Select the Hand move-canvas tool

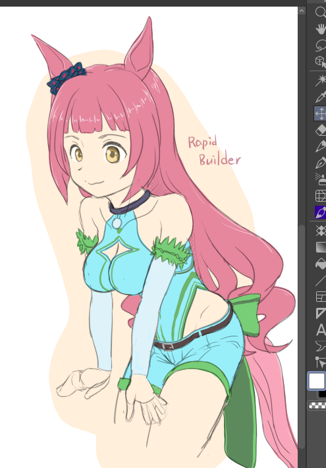(x=321, y=29)
